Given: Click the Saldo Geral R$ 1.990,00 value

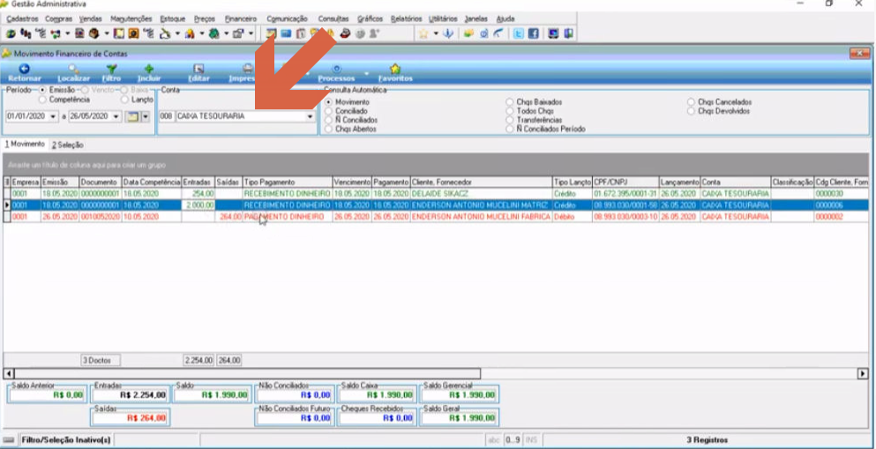Looking at the screenshot, I should point(460,418).
